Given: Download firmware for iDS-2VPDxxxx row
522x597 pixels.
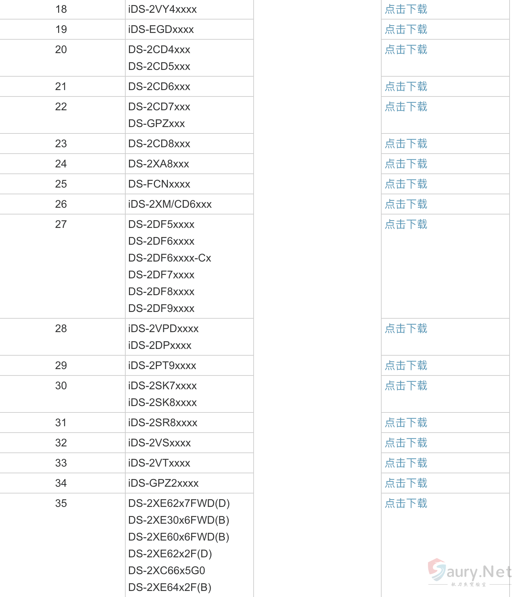Looking at the screenshot, I should (x=406, y=329).
